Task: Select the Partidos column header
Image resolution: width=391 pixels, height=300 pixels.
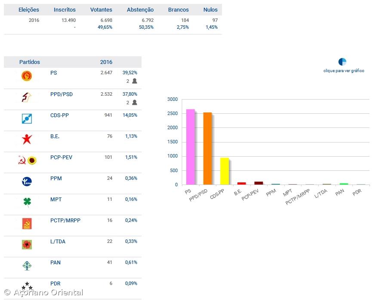Action: pos(30,62)
